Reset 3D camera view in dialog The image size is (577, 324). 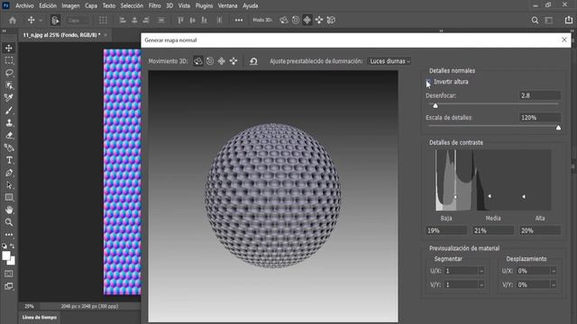click(253, 61)
